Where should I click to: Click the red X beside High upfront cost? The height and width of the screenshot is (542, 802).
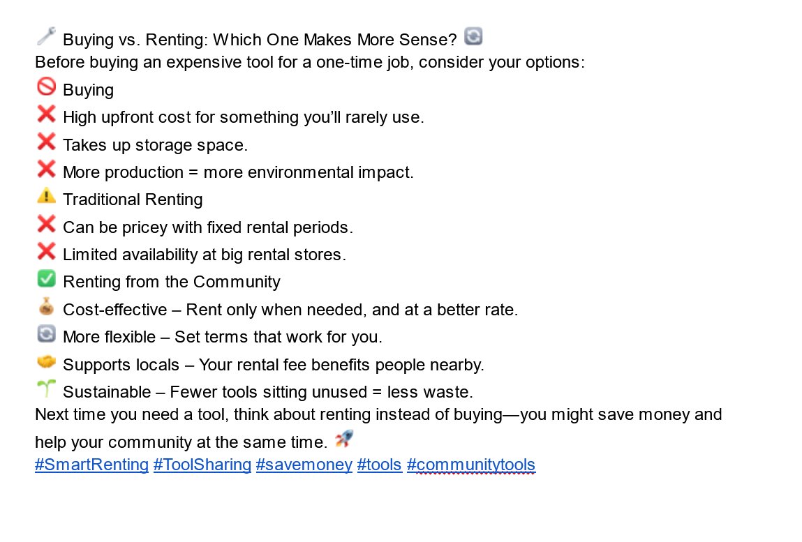(x=46, y=114)
